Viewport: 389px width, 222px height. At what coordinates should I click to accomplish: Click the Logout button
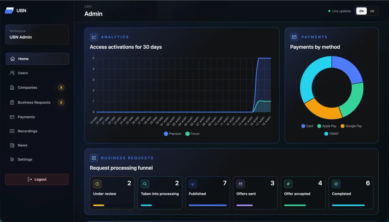(x=37, y=179)
